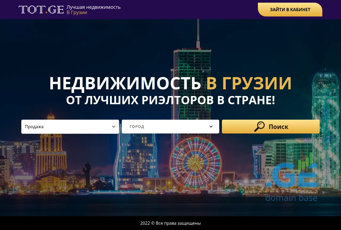Click the Поиск button label
341x230 pixels.
click(278, 127)
